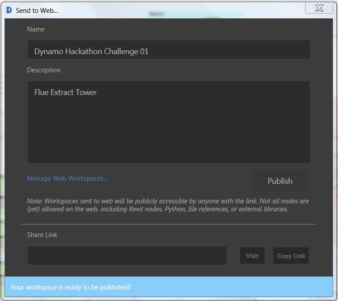Click the "Your workspace is ready to be published!" message

(71, 287)
